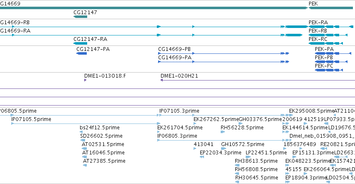
Task: Select the bs24f12.5prime EST arrow
Action: 81,132
